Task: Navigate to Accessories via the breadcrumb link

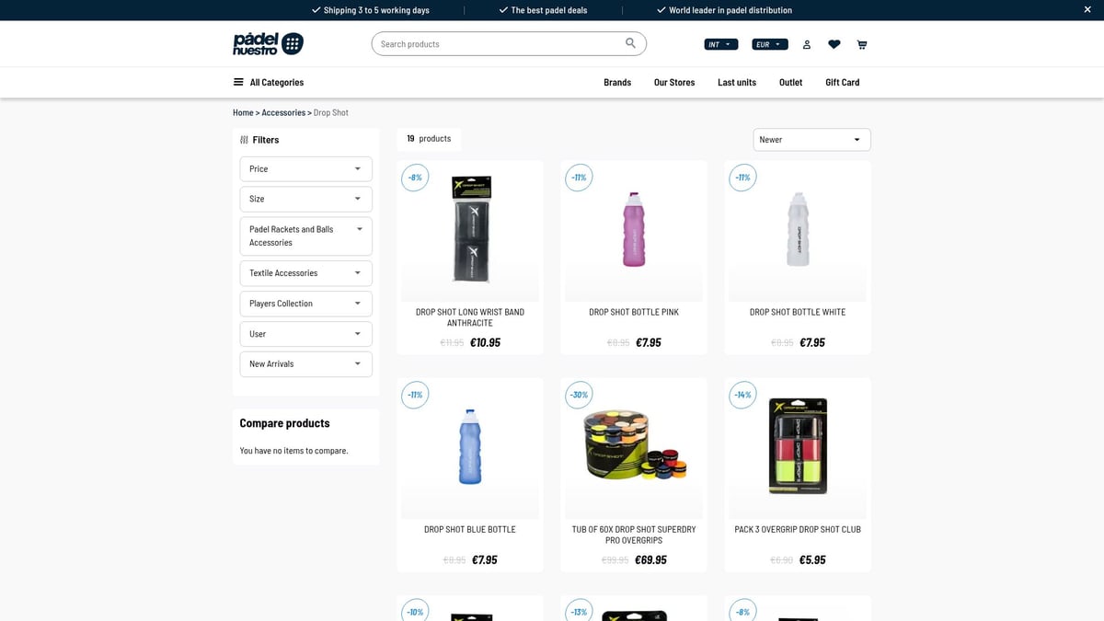Action: [x=282, y=111]
